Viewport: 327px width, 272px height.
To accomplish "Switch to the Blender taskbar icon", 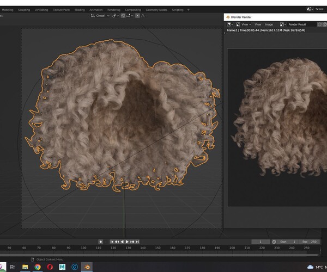I will coord(87,267).
